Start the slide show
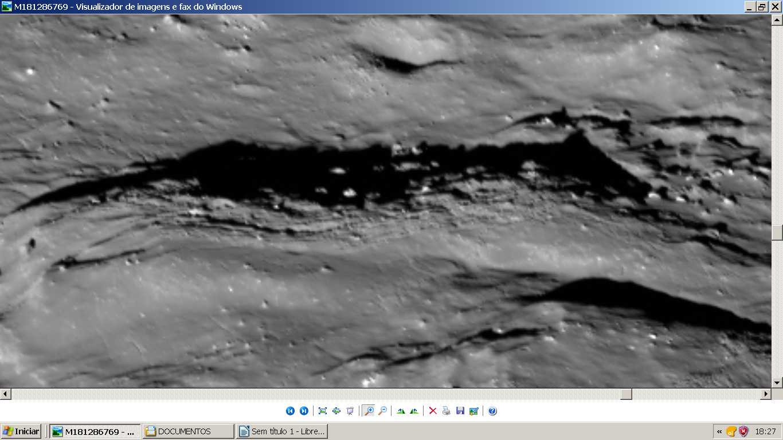783x440 pixels. pos(350,411)
